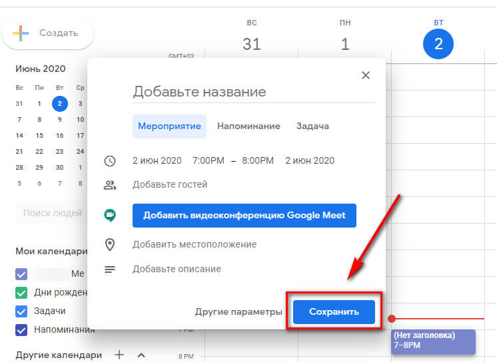Open the 7:00PM start time picker

(209, 160)
